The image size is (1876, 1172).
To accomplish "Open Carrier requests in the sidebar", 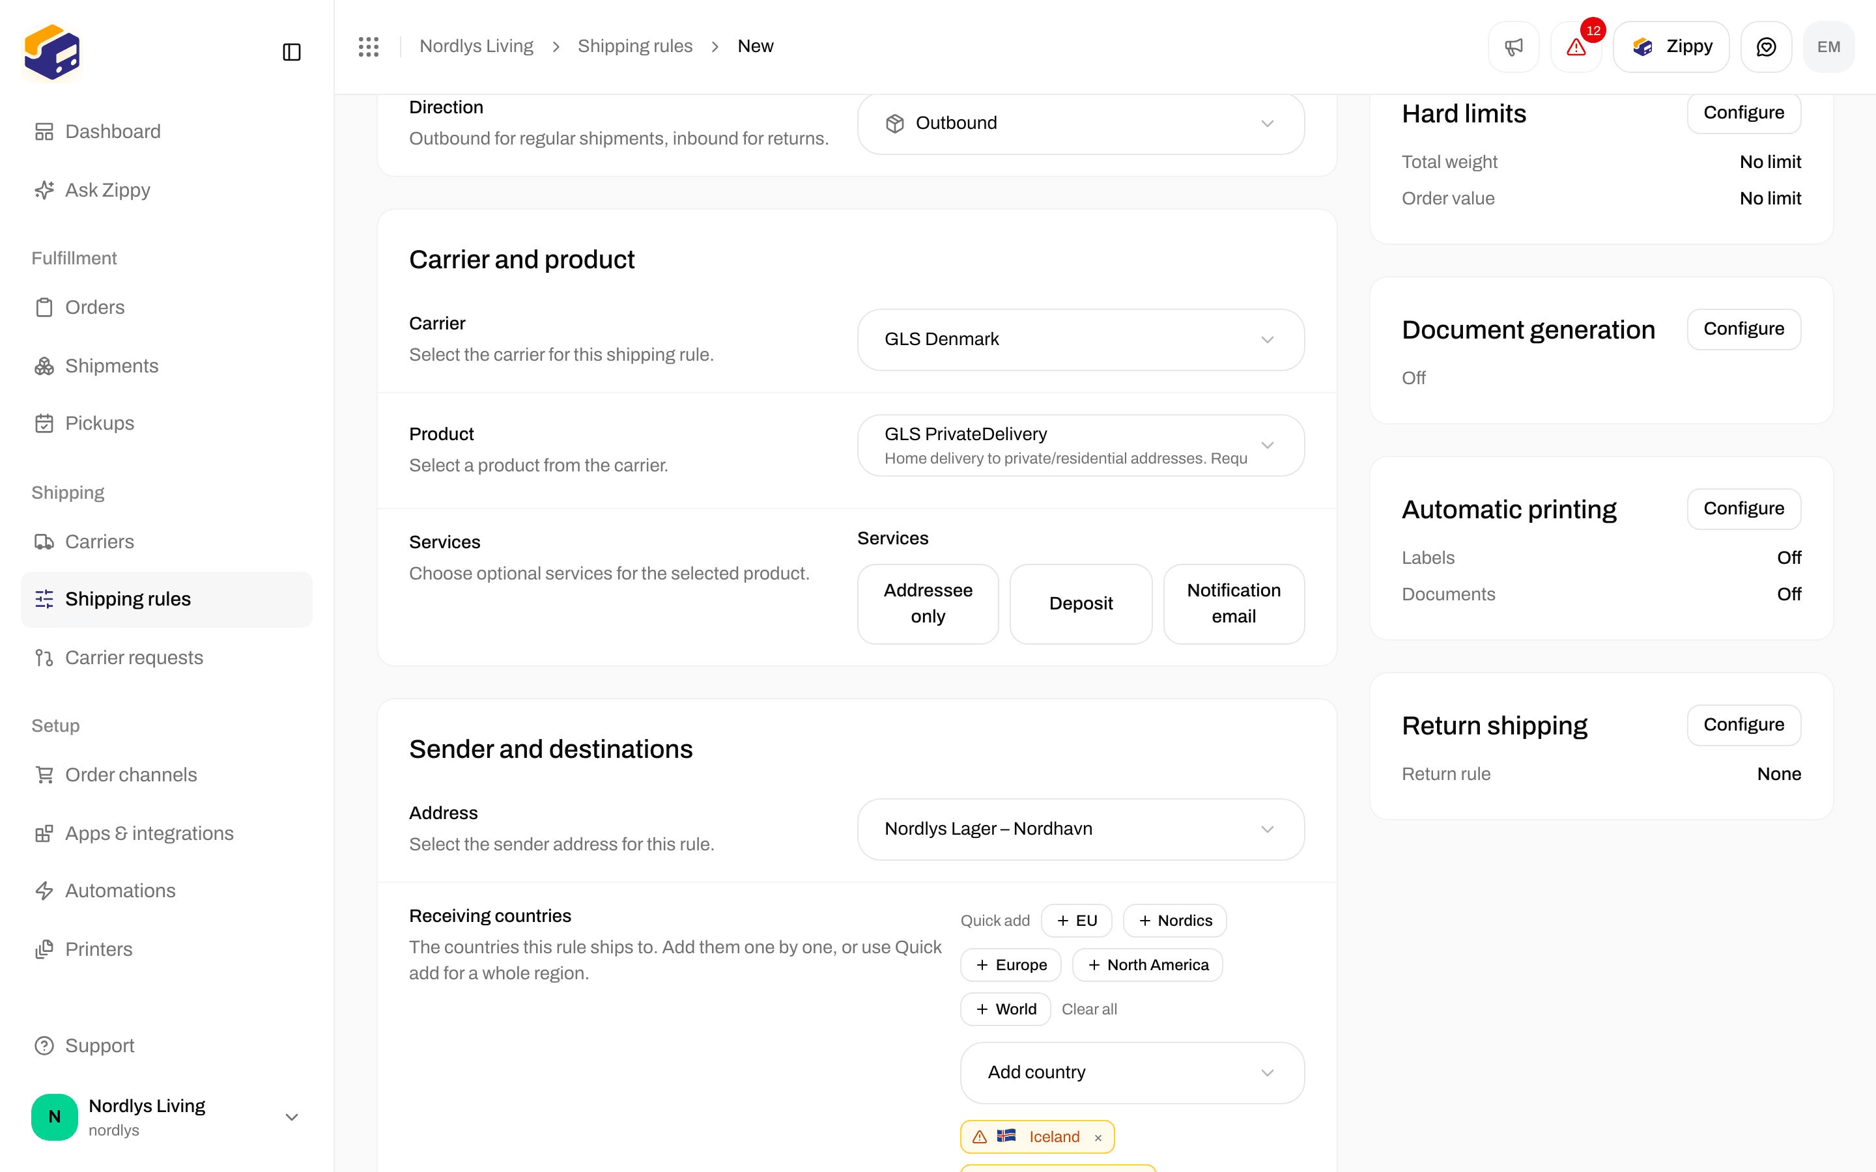I will (167, 658).
